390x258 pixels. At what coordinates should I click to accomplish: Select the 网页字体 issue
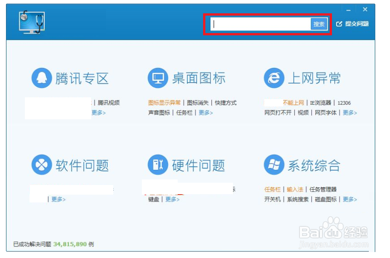(x=326, y=112)
